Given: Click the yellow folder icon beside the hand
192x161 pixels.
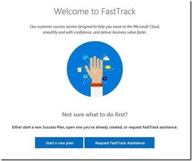Looking at the screenshot, I should click(108, 67).
